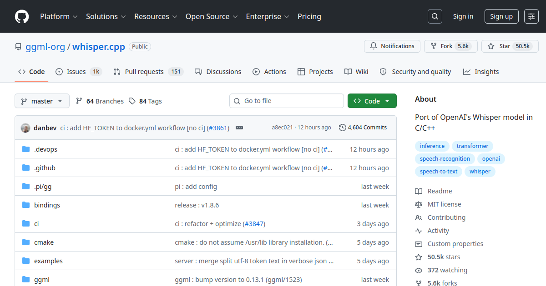Click the branches icon beside 64 Branches
Screen dimensions: 546x286
(x=79, y=101)
